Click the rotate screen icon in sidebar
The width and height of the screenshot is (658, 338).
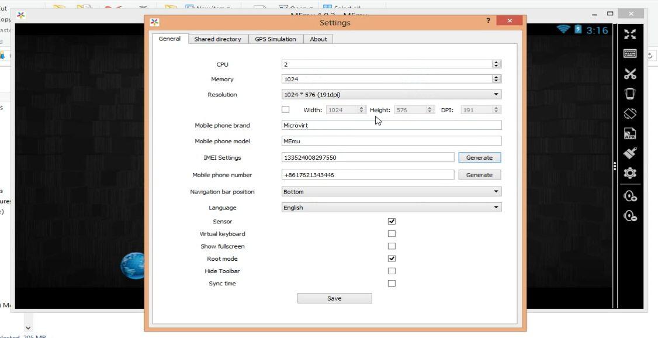[630, 113]
